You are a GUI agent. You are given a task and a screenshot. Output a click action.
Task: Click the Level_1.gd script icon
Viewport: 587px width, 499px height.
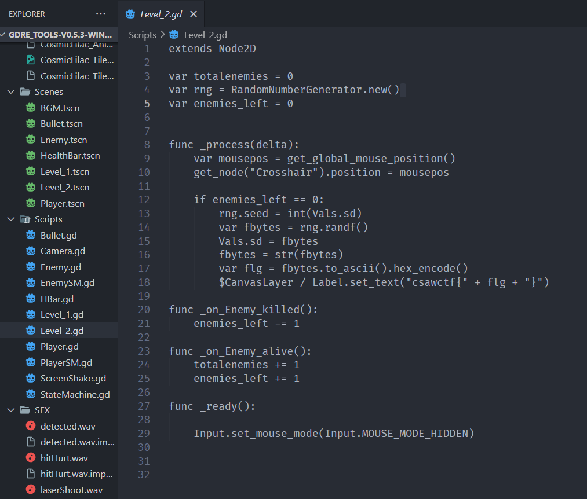pyautogui.click(x=31, y=314)
